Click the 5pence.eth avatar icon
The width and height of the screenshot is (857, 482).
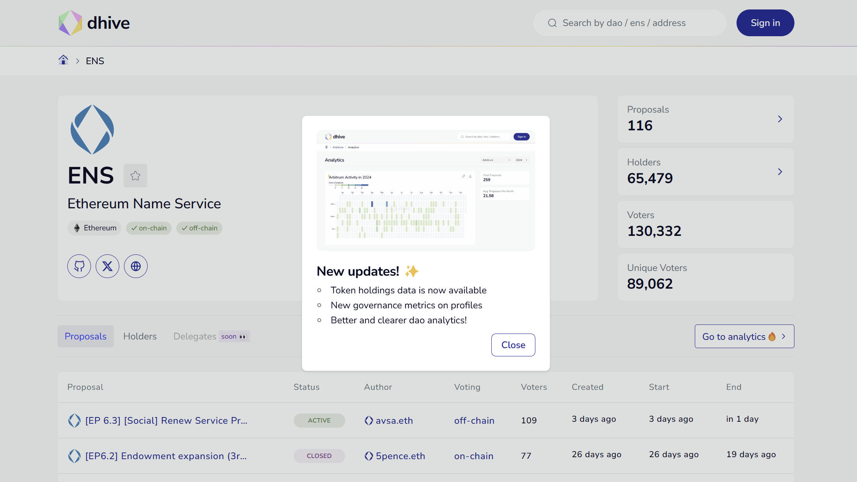point(369,456)
